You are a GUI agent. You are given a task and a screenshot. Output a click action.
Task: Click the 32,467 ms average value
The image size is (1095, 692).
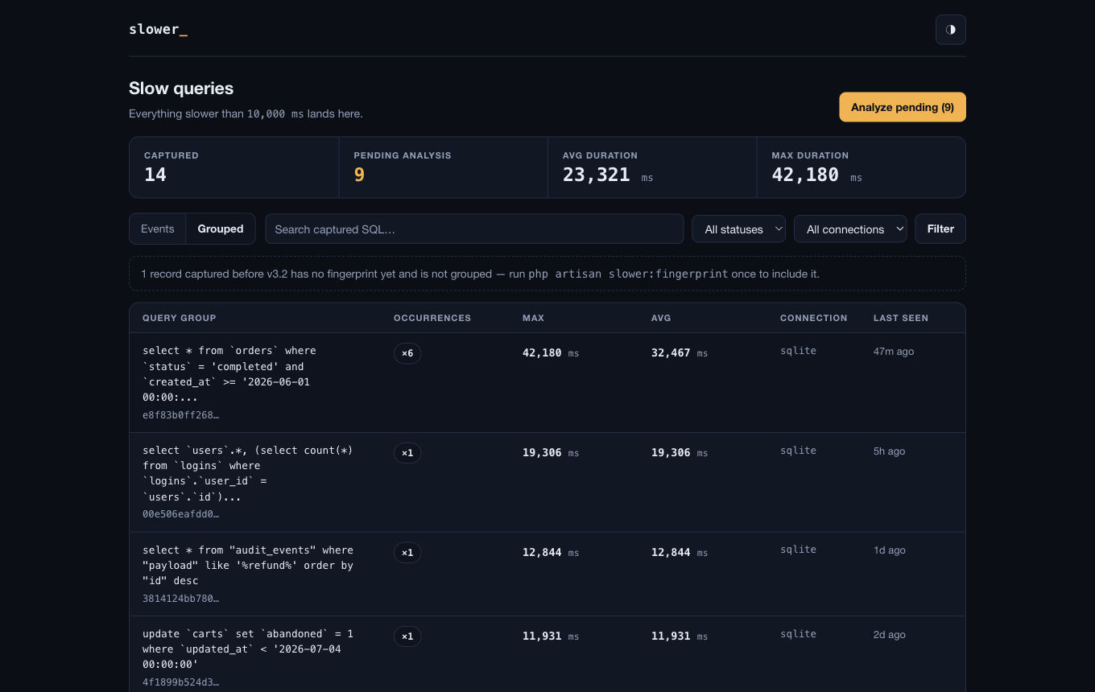coord(680,353)
